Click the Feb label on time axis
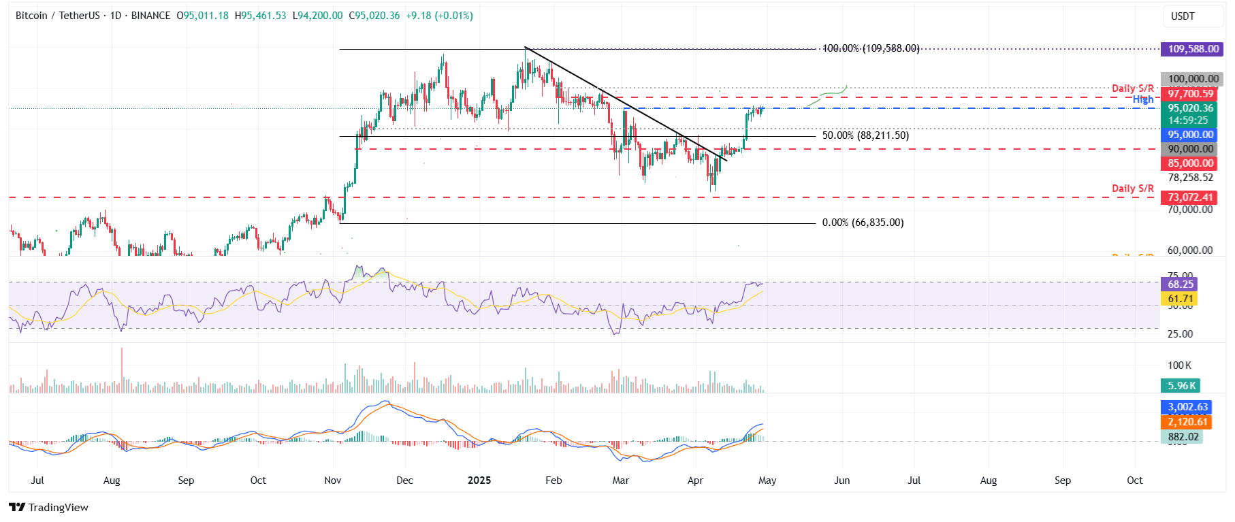The height and width of the screenshot is (522, 1235). pos(554,480)
